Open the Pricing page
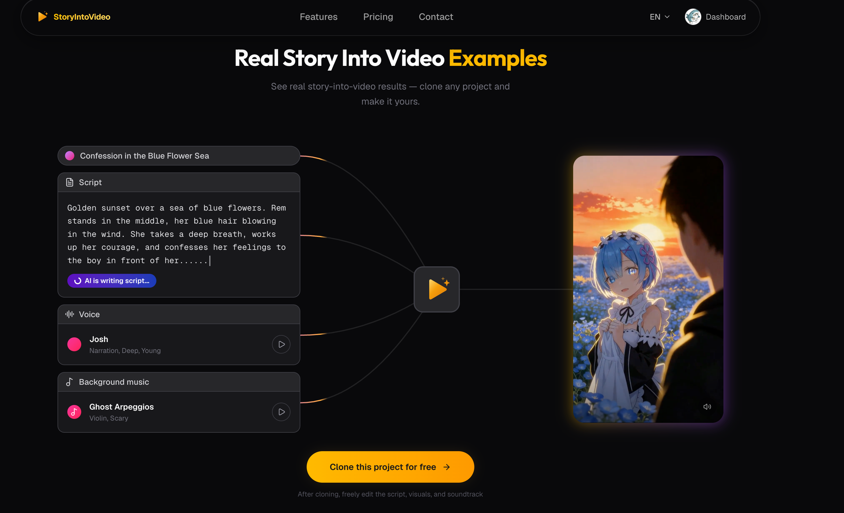Viewport: 844px width, 513px height. coord(378,16)
